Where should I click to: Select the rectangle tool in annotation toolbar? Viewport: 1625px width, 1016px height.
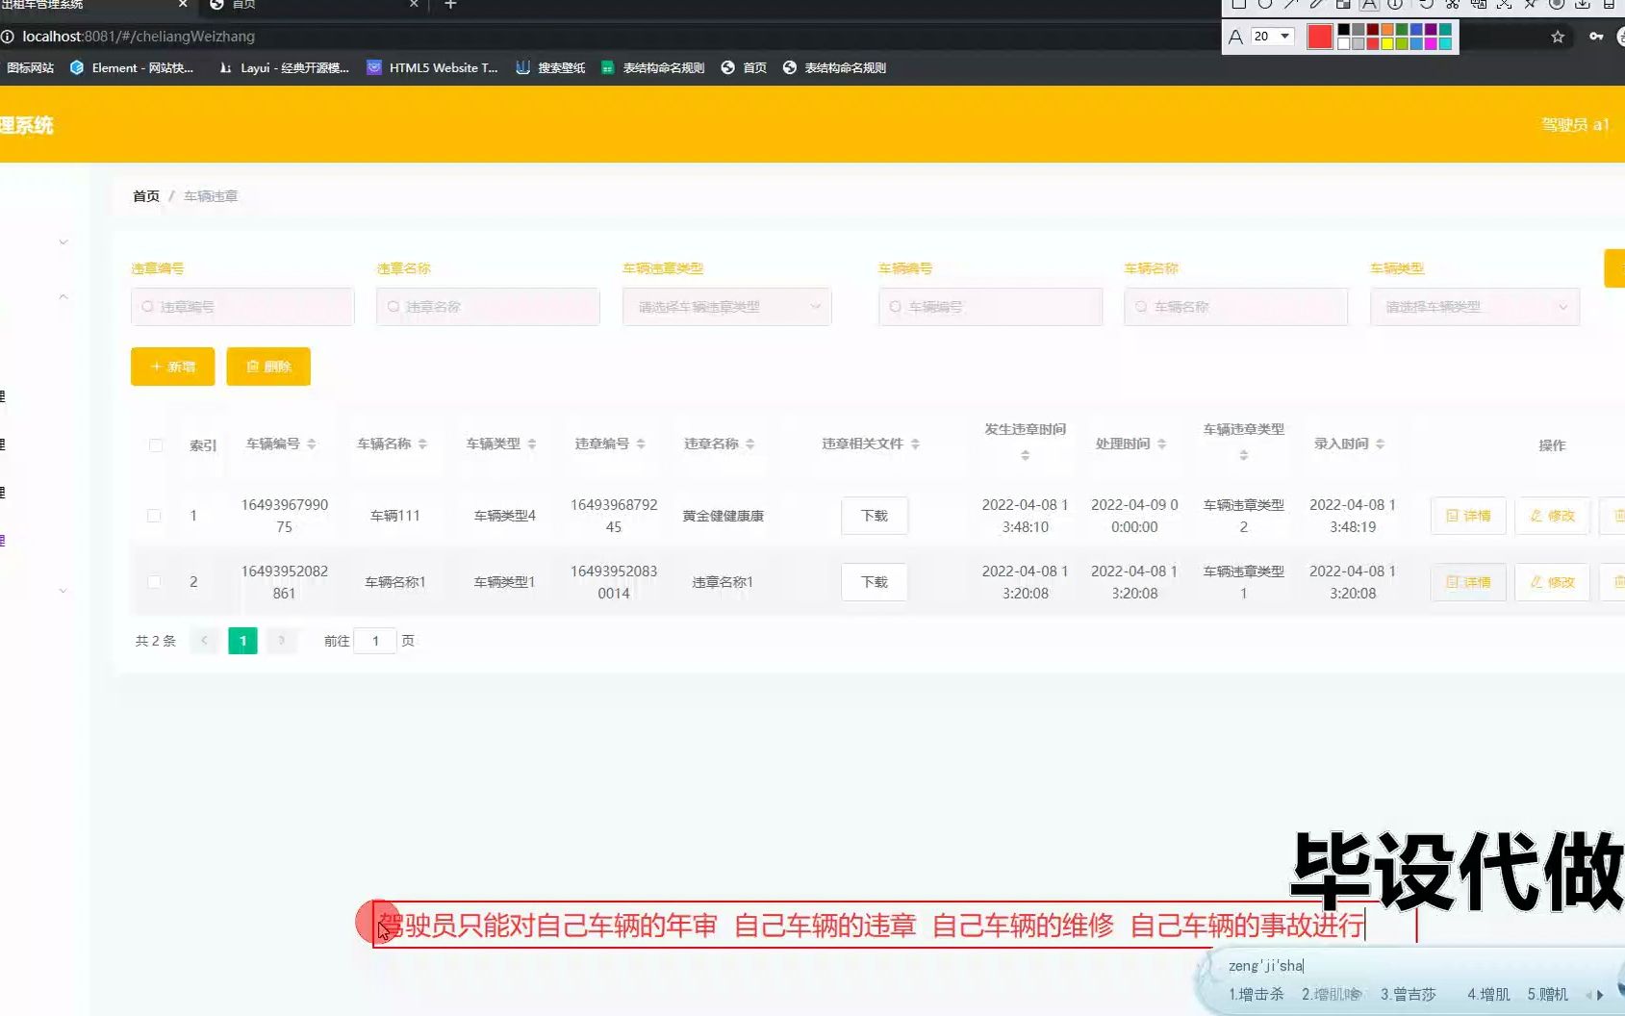tap(1238, 5)
